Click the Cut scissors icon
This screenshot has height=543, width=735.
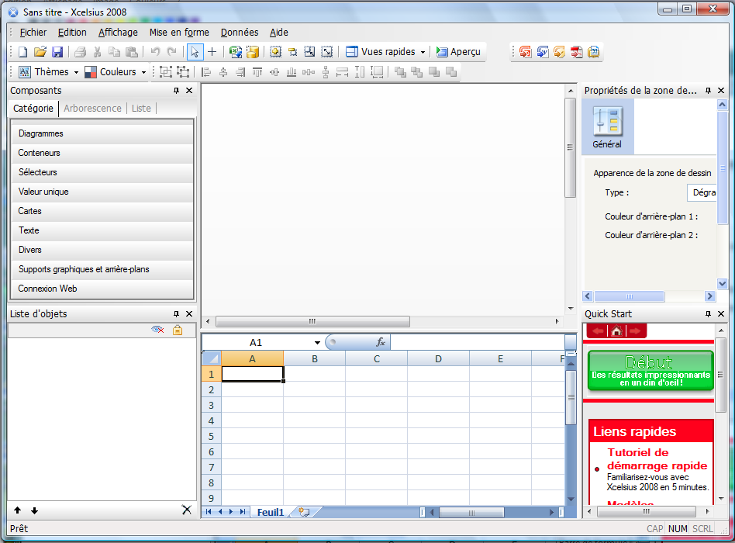[x=98, y=52]
